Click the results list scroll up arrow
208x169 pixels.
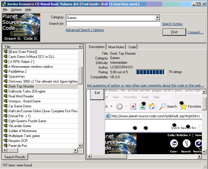tap(80, 47)
